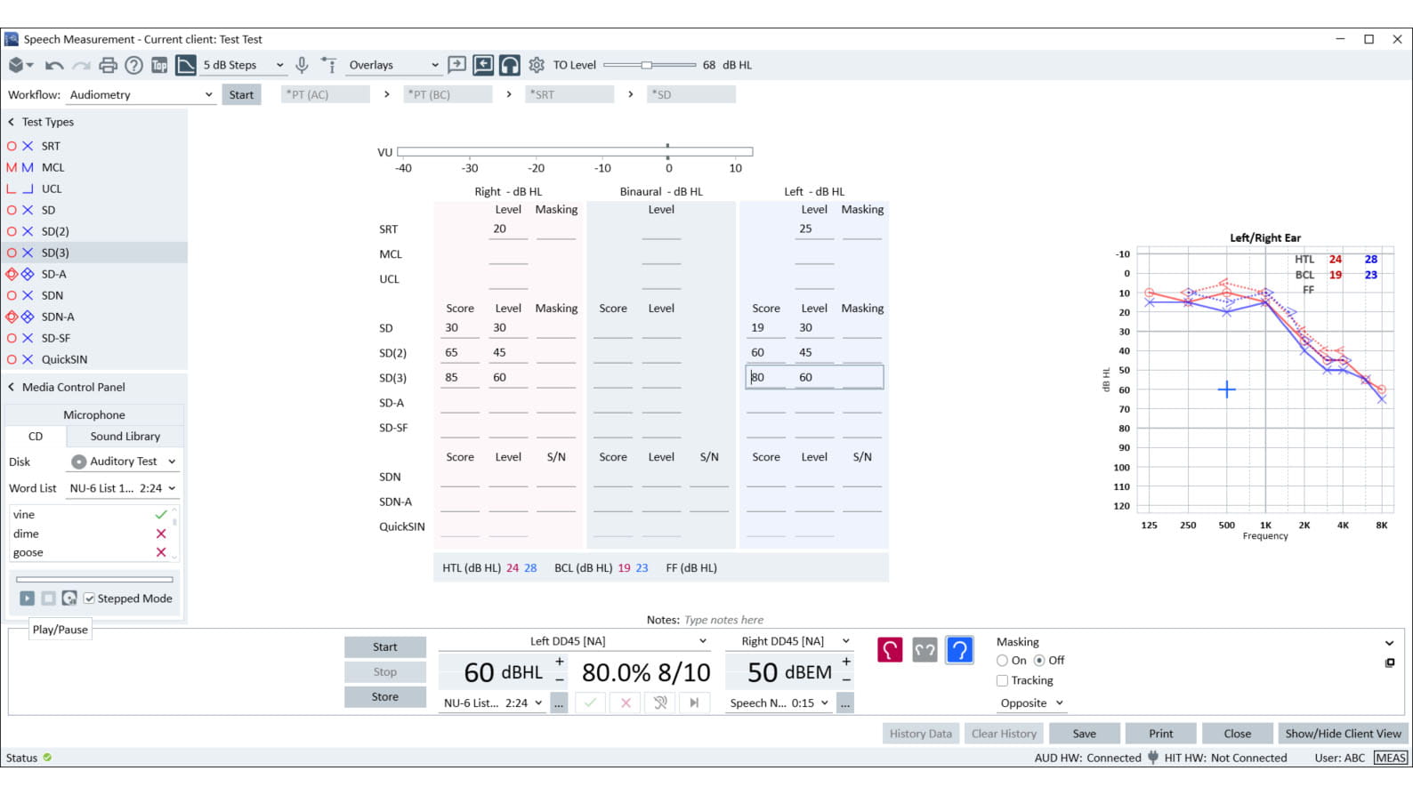1413x795 pixels.
Task: Open the settings gear icon
Action: click(537, 65)
